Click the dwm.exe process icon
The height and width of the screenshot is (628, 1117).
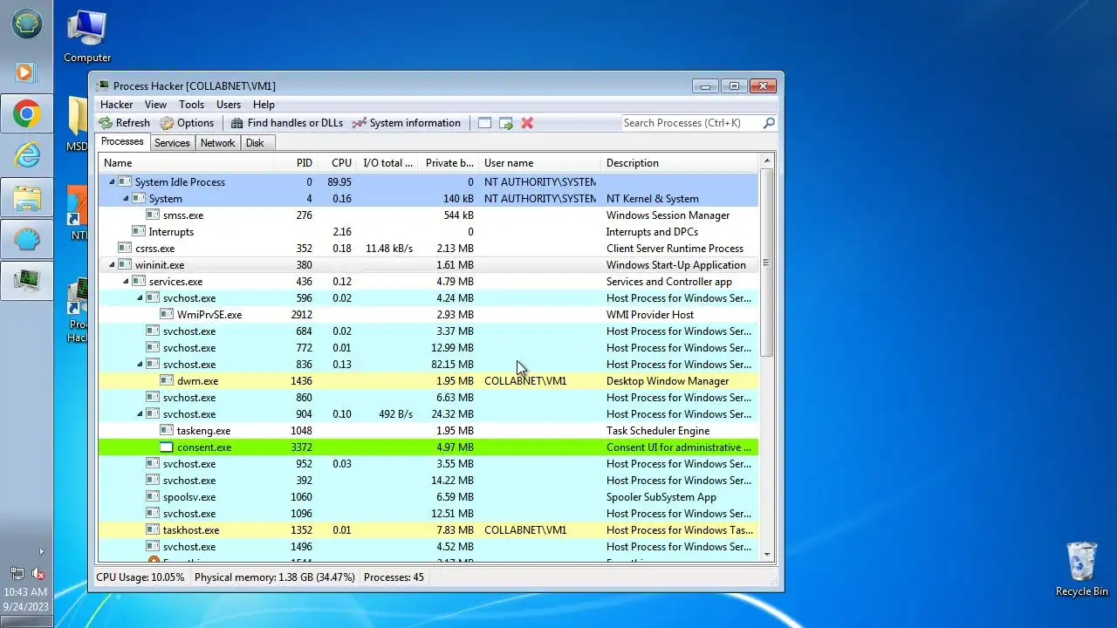[x=167, y=381]
